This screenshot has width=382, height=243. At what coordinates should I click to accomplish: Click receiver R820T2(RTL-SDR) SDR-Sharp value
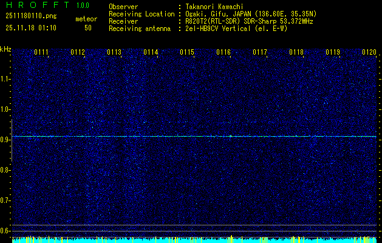(x=249, y=21)
